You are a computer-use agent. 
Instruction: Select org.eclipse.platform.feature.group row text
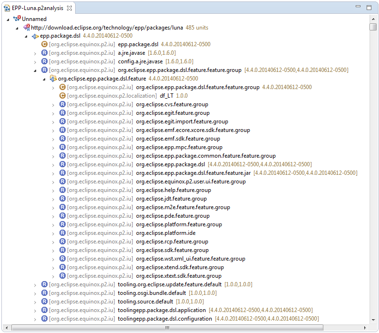[179, 224]
